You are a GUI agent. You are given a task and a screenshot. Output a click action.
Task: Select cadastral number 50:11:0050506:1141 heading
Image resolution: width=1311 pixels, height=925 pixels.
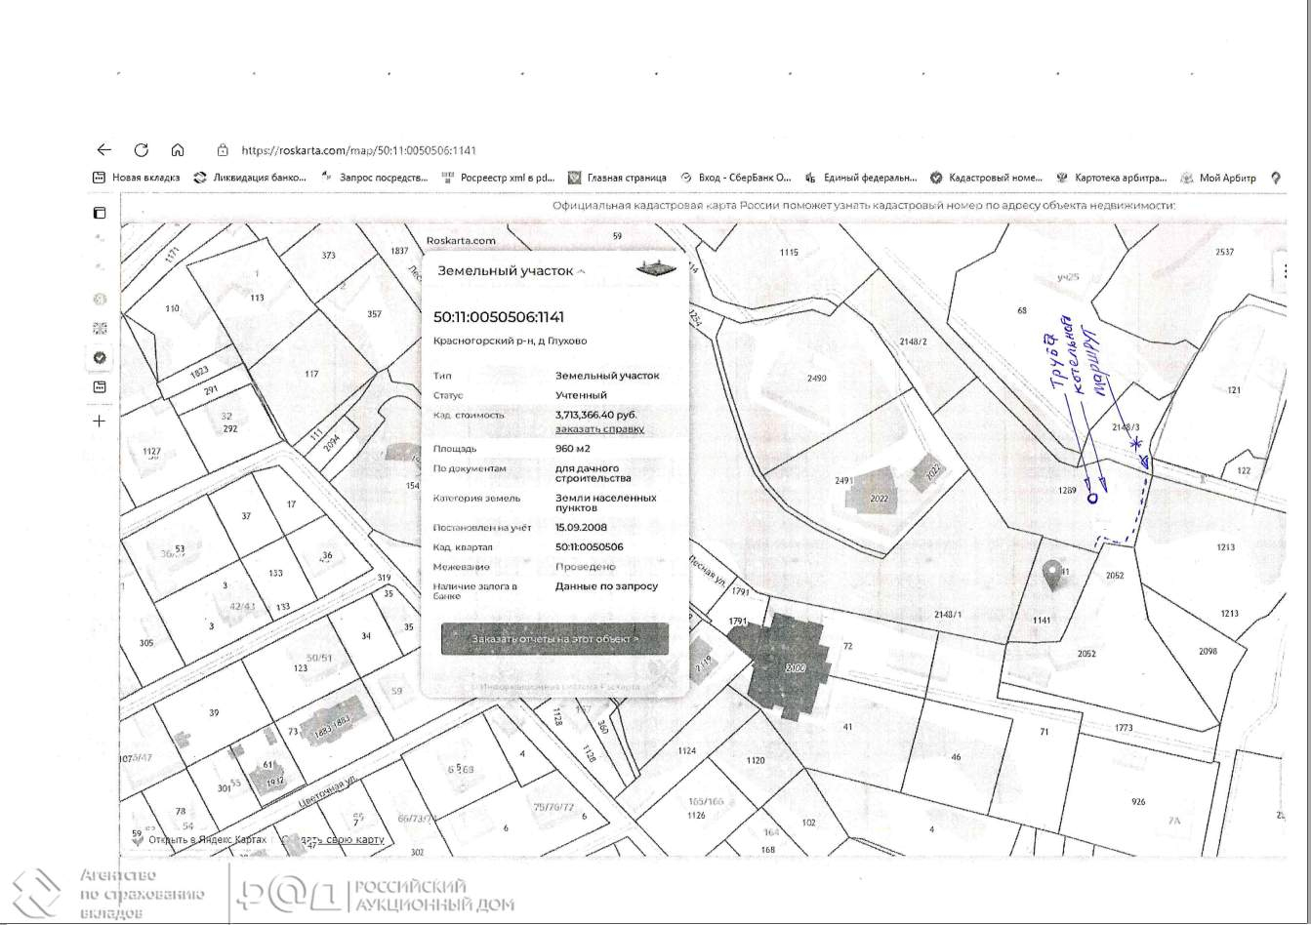pyautogui.click(x=498, y=317)
